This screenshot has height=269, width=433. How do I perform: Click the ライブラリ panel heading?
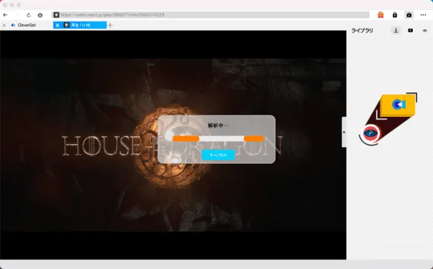362,30
